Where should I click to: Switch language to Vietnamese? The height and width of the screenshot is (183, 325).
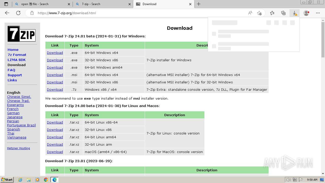(x=17, y=137)
